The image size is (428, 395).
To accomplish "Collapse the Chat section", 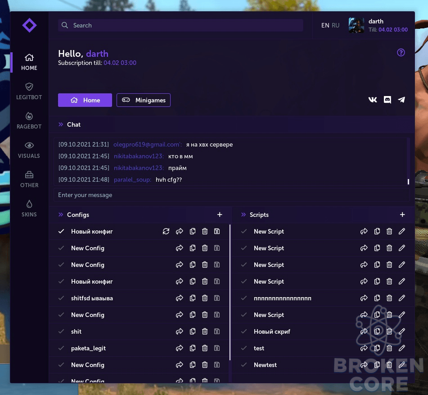I will coord(61,124).
